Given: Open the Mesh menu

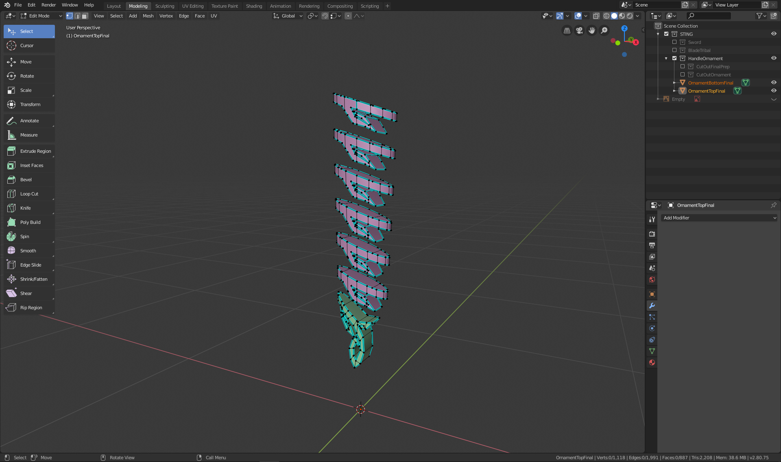Looking at the screenshot, I should [x=148, y=16].
